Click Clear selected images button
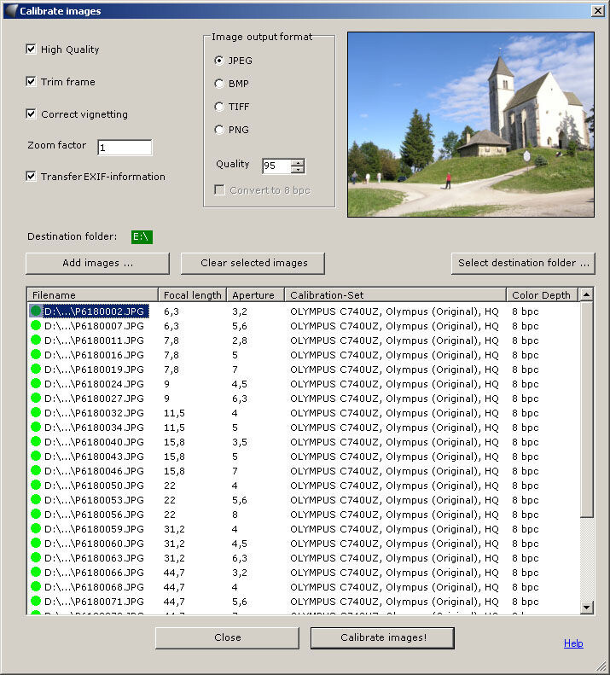The width and height of the screenshot is (610, 675). click(253, 263)
